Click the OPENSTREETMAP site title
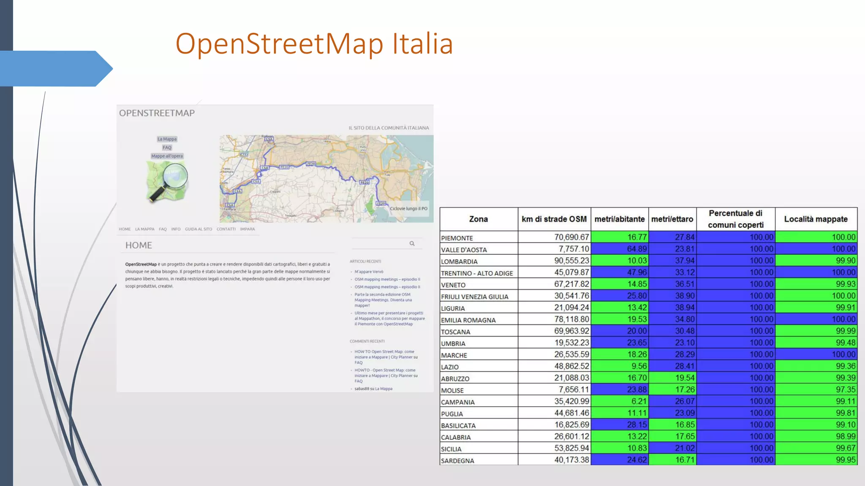 click(157, 113)
